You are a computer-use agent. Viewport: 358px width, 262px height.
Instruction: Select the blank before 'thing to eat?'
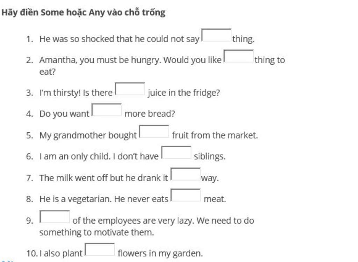(x=238, y=56)
